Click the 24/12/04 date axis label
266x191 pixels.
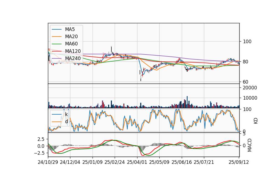(70, 162)
